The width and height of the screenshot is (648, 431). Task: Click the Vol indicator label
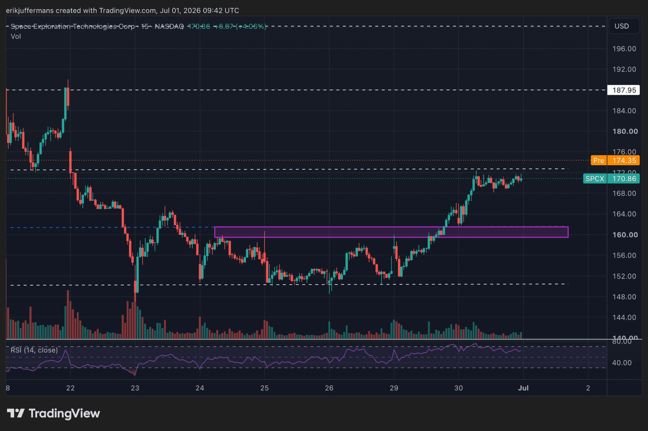click(16, 36)
